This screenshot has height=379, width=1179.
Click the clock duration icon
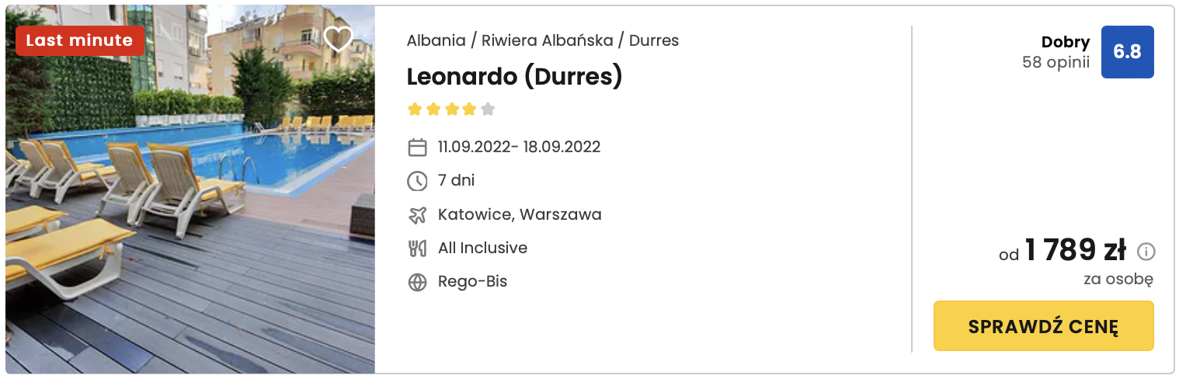click(417, 181)
